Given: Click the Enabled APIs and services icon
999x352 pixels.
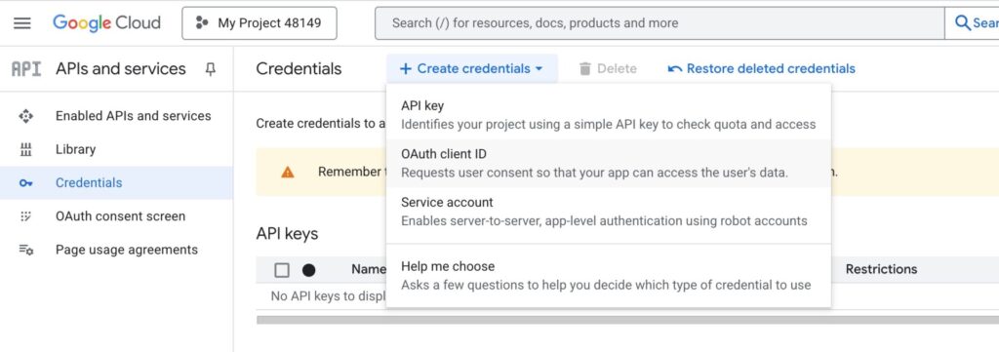Looking at the screenshot, I should [x=26, y=116].
